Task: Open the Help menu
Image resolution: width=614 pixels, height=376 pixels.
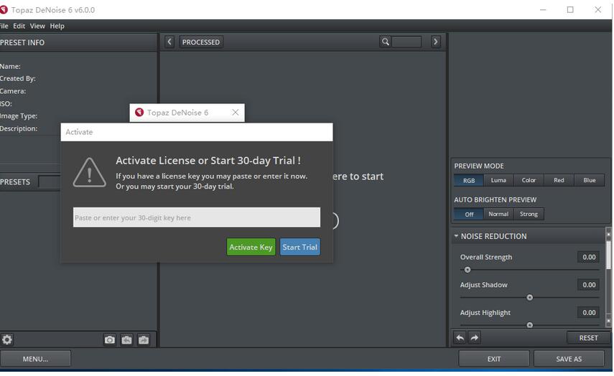Action: click(x=57, y=26)
